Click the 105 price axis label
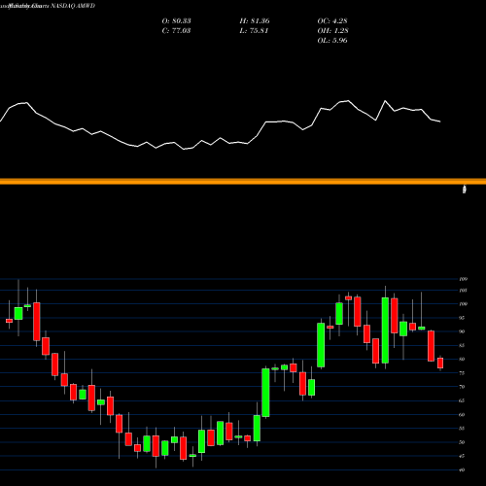The width and height of the screenshot is (486, 486). (x=463, y=291)
